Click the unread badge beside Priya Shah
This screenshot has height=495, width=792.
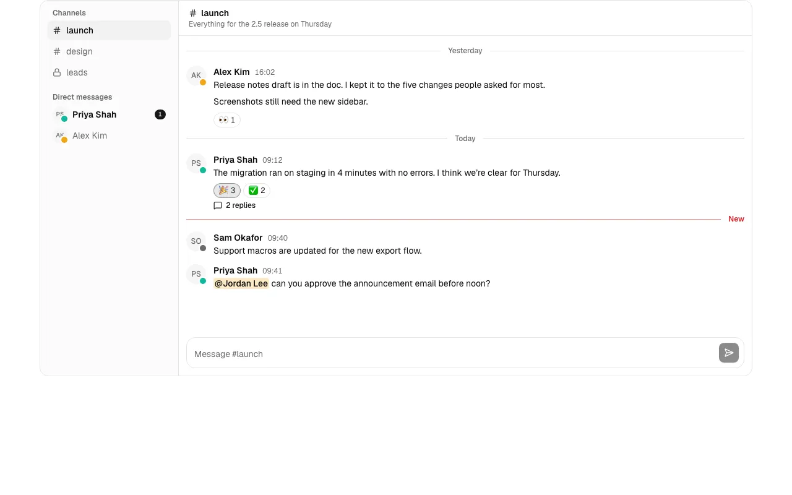coord(160,114)
